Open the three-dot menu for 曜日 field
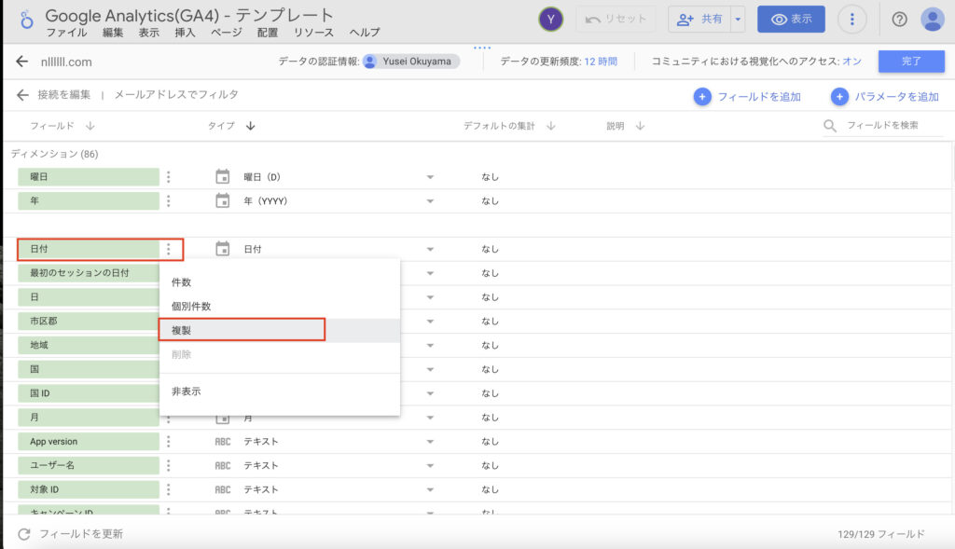The image size is (955, 549). point(169,177)
